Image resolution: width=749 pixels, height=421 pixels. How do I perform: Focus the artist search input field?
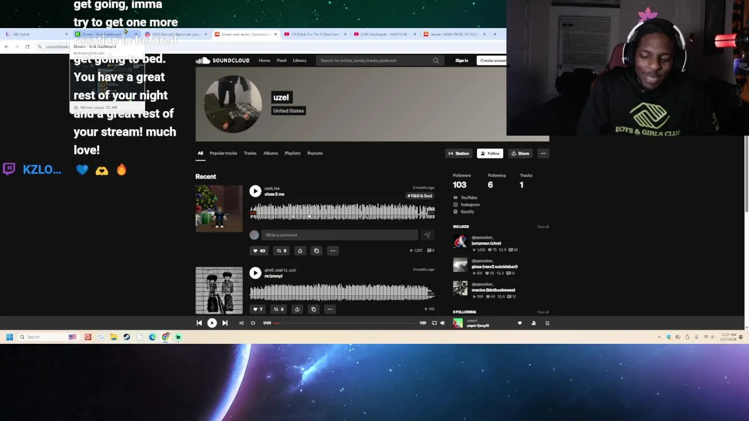[374, 60]
